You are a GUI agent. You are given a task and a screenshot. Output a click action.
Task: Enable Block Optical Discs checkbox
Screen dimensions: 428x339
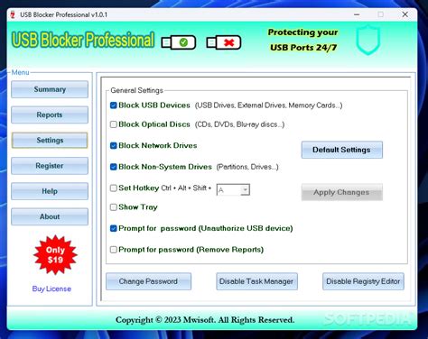[x=114, y=124]
